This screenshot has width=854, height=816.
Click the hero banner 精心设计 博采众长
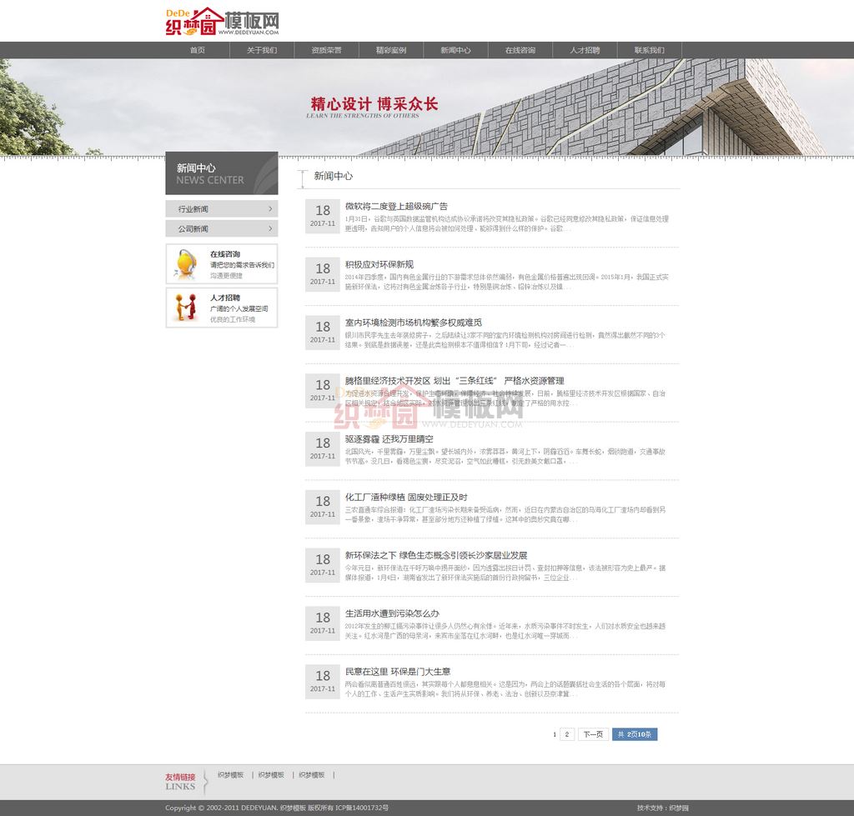click(374, 105)
